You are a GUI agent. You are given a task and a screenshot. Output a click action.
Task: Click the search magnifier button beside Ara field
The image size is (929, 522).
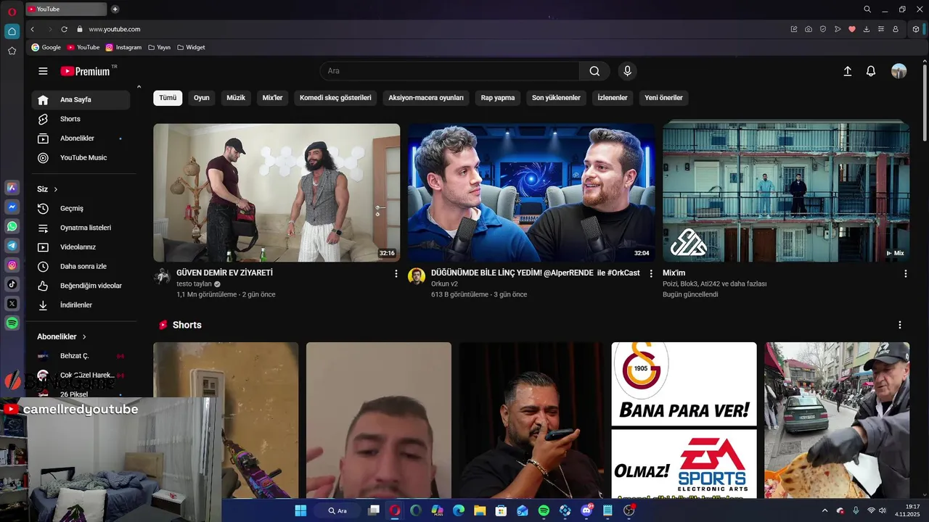pyautogui.click(x=594, y=71)
